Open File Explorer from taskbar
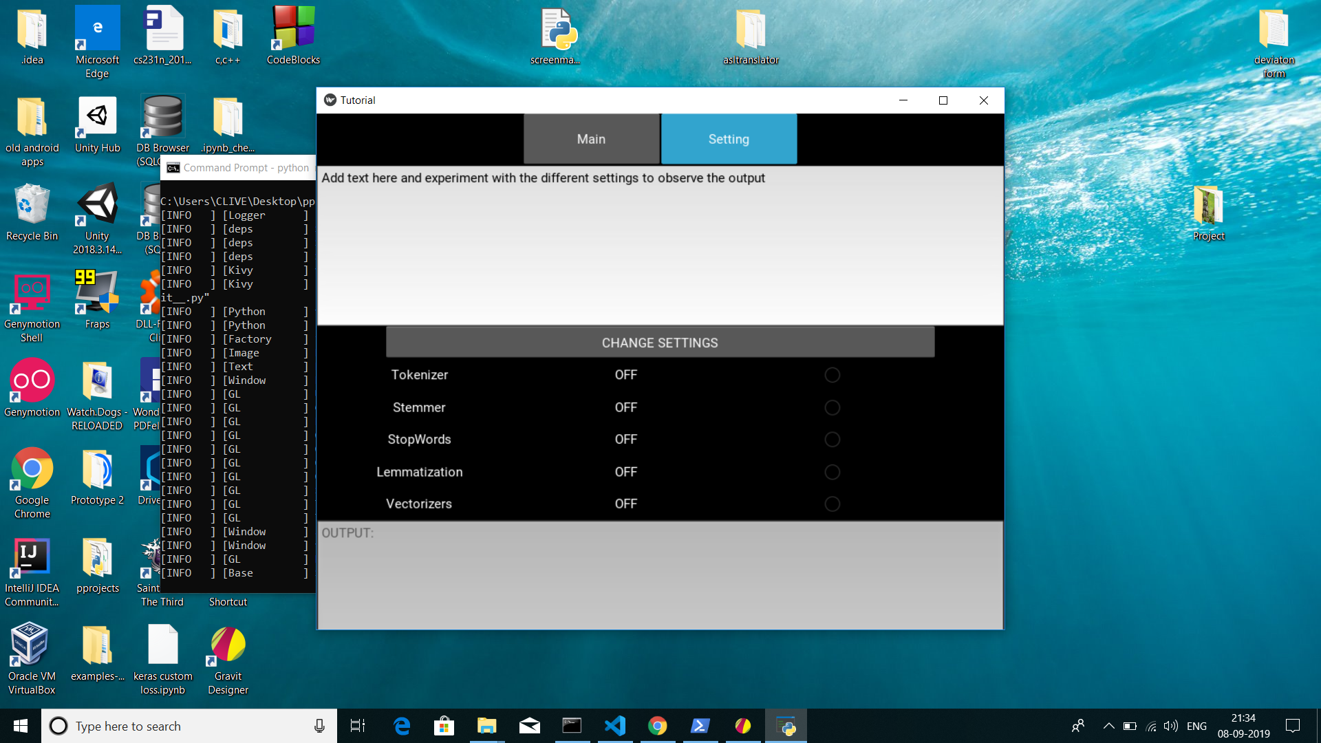The width and height of the screenshot is (1321, 743). 486,726
